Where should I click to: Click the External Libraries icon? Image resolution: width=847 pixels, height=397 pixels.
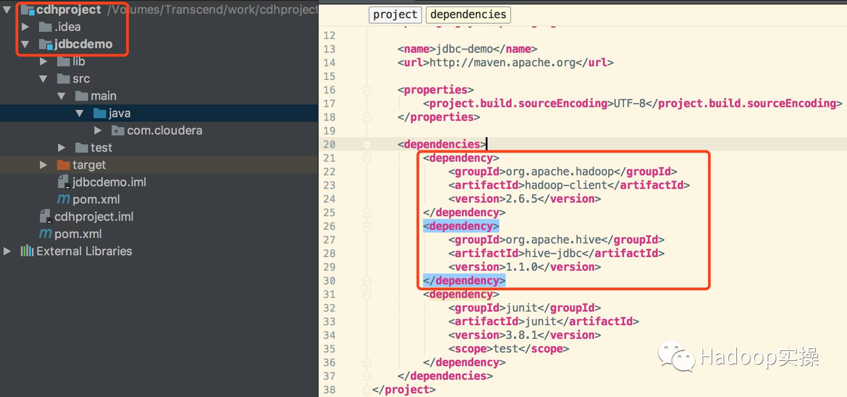tap(27, 251)
